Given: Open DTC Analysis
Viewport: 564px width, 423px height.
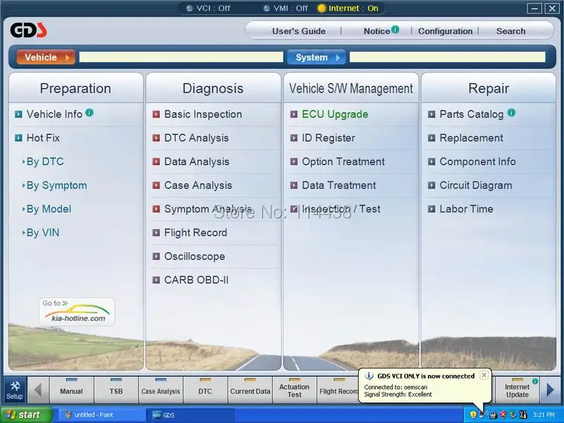Looking at the screenshot, I should pos(196,138).
